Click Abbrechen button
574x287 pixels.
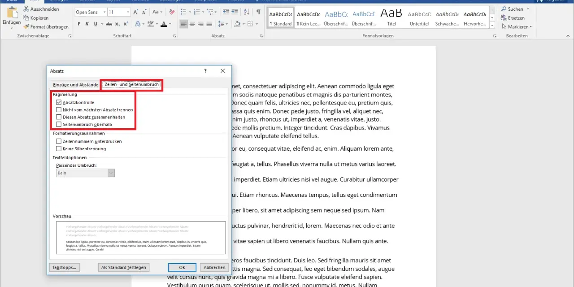(x=215, y=267)
